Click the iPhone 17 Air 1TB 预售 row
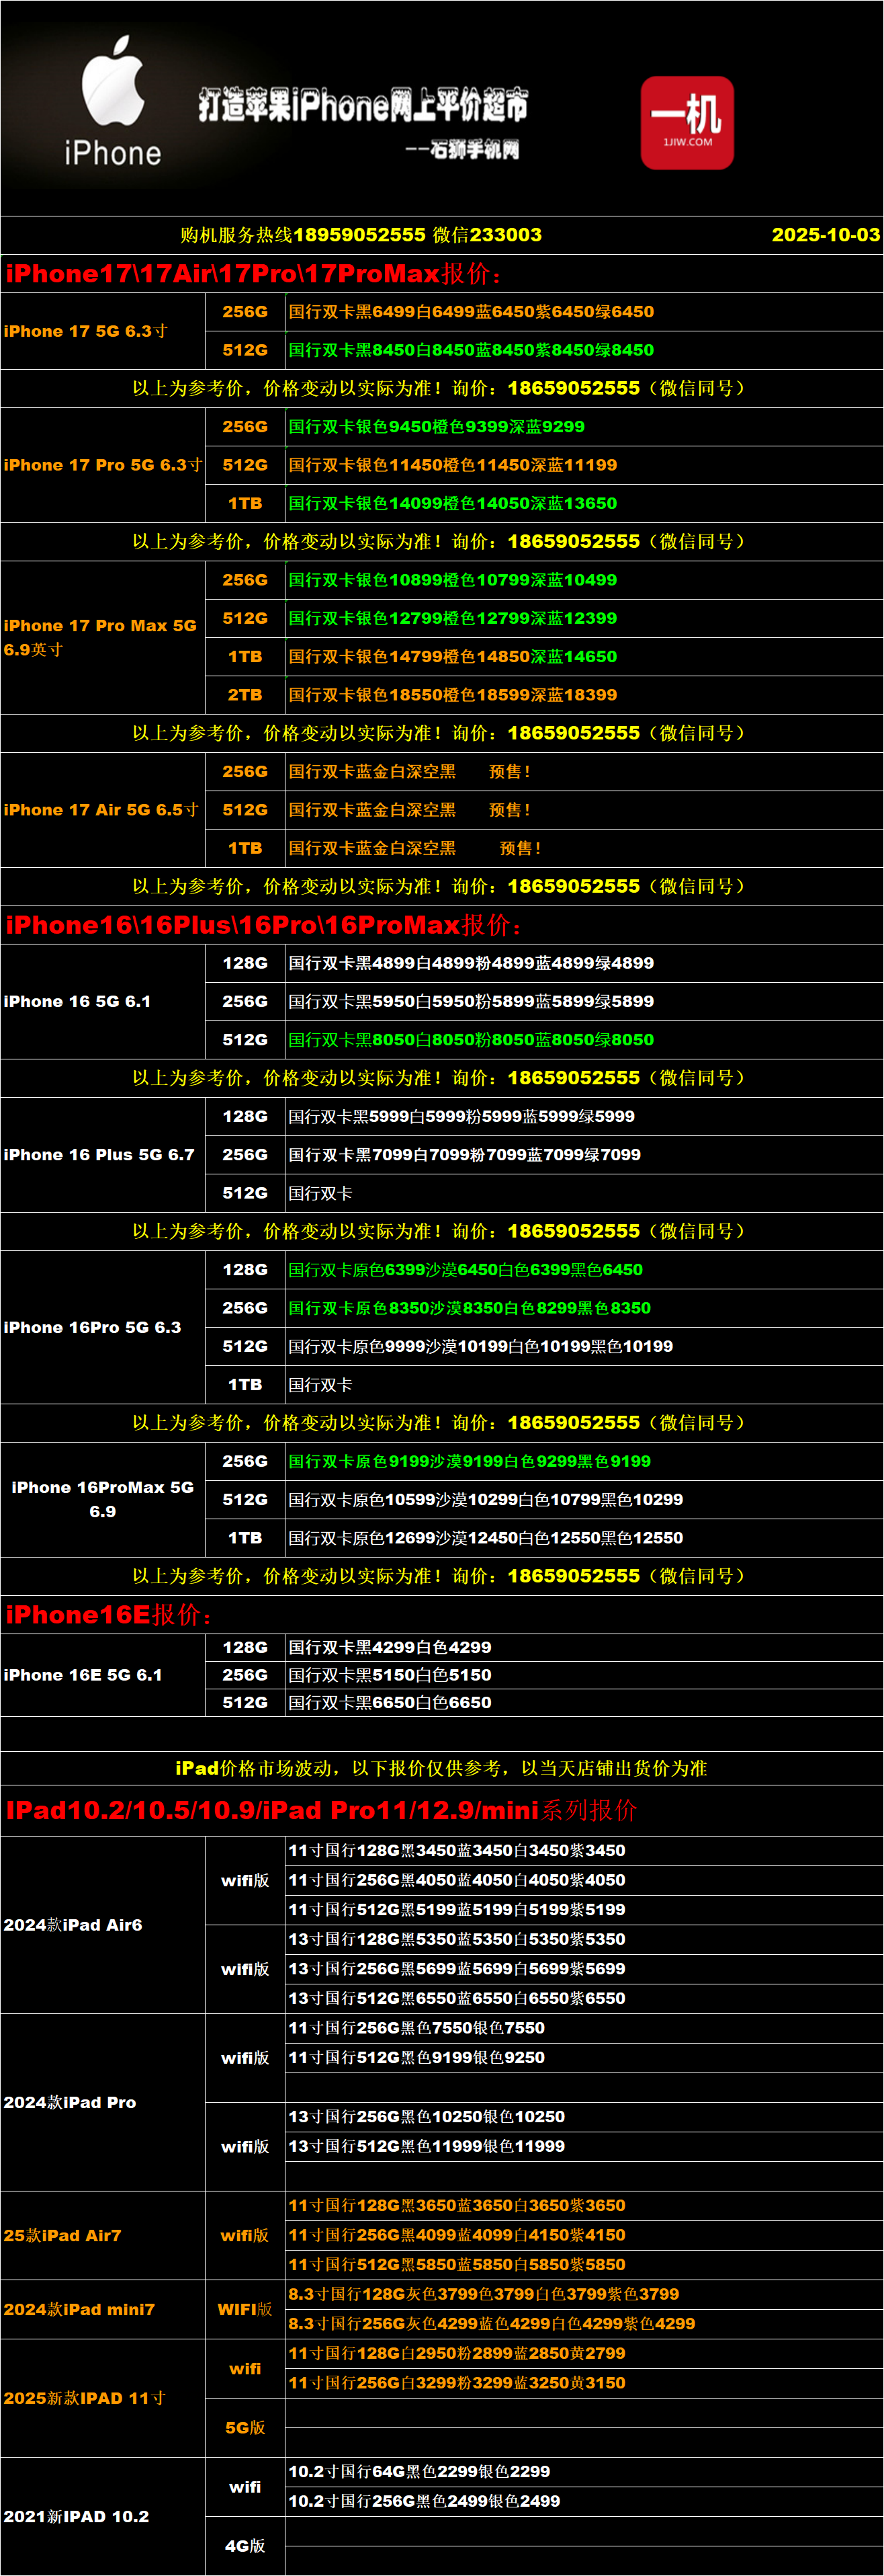 click(x=414, y=848)
